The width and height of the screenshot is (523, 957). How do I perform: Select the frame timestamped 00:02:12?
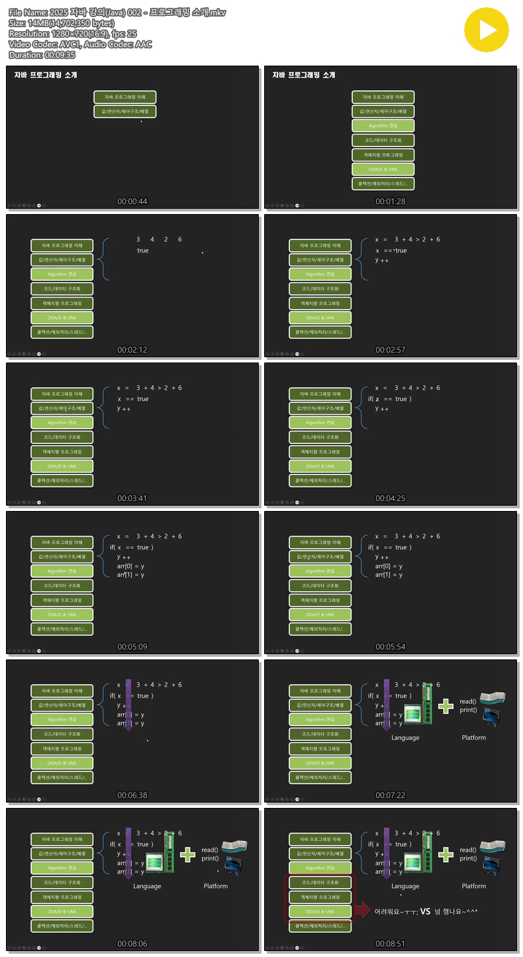click(x=132, y=286)
